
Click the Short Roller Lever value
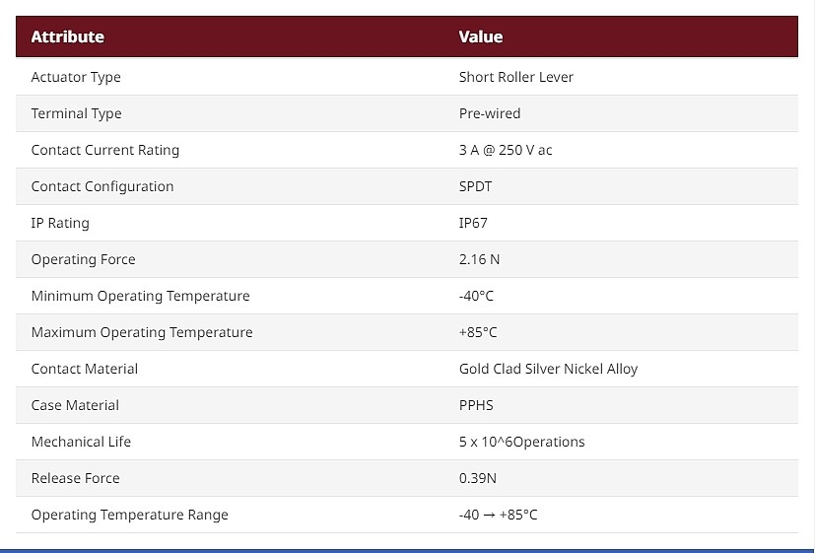click(516, 77)
